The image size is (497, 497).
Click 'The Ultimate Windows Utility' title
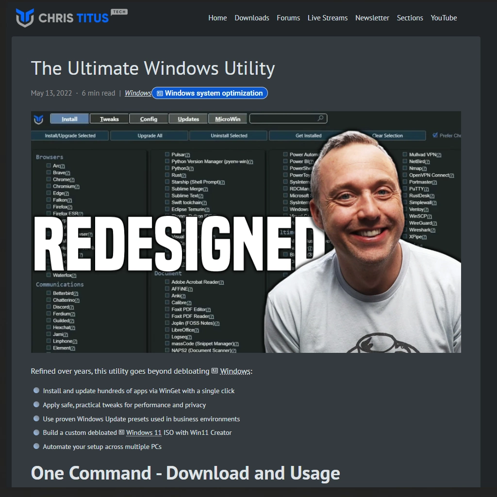coord(153,68)
